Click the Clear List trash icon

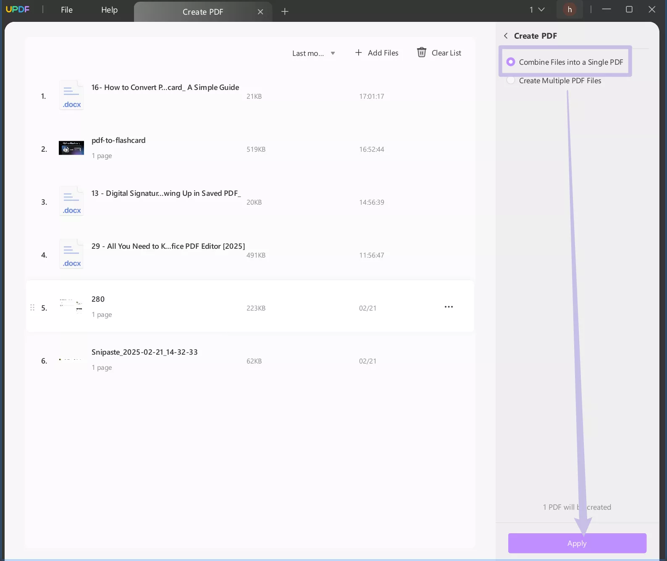click(421, 52)
